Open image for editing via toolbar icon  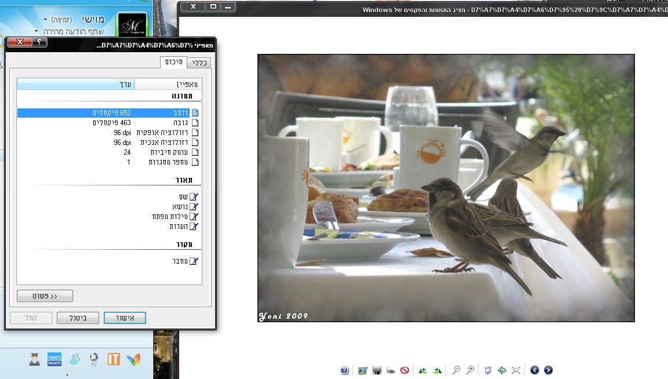click(x=363, y=370)
